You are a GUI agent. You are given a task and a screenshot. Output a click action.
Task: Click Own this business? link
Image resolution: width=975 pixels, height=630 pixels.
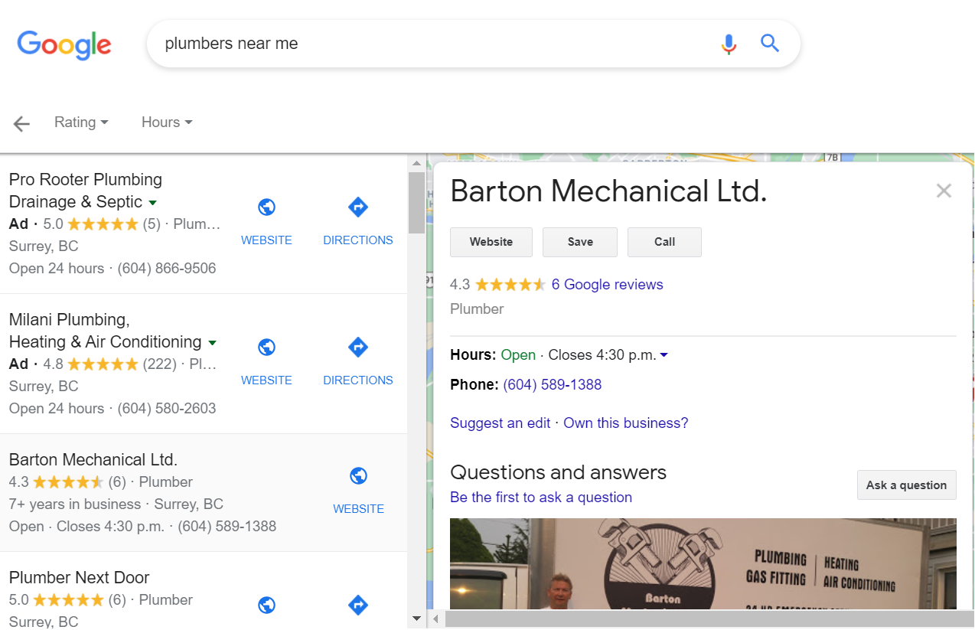tap(625, 423)
